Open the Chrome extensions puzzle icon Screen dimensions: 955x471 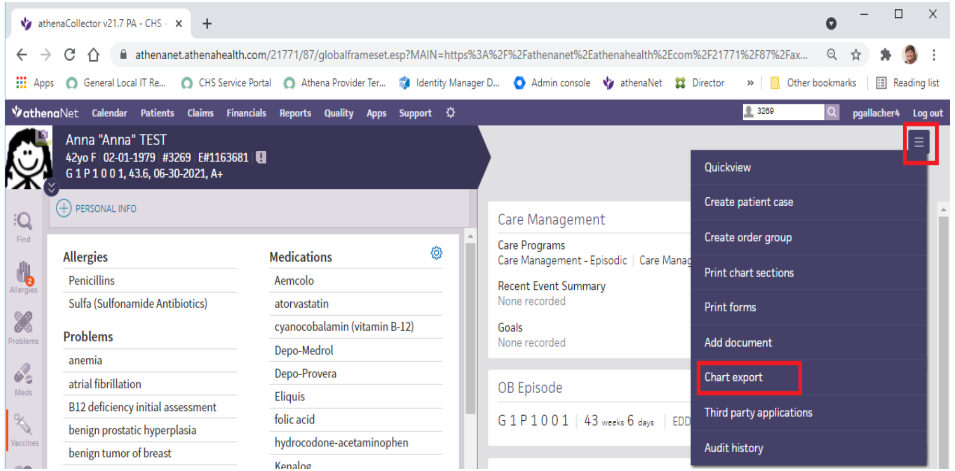point(885,54)
